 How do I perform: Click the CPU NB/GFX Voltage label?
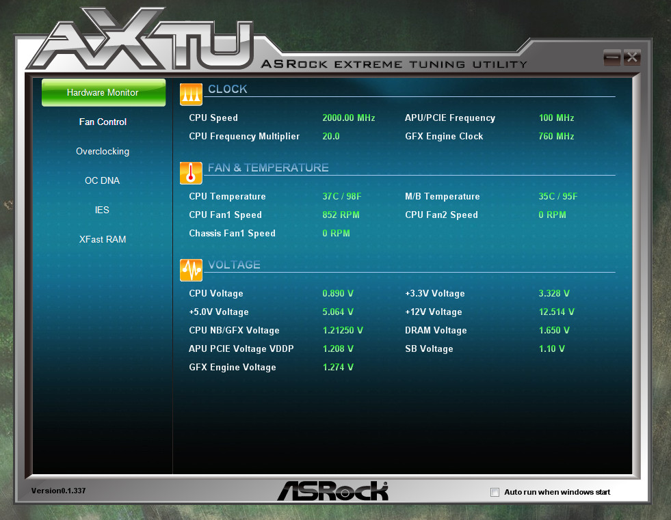234,330
